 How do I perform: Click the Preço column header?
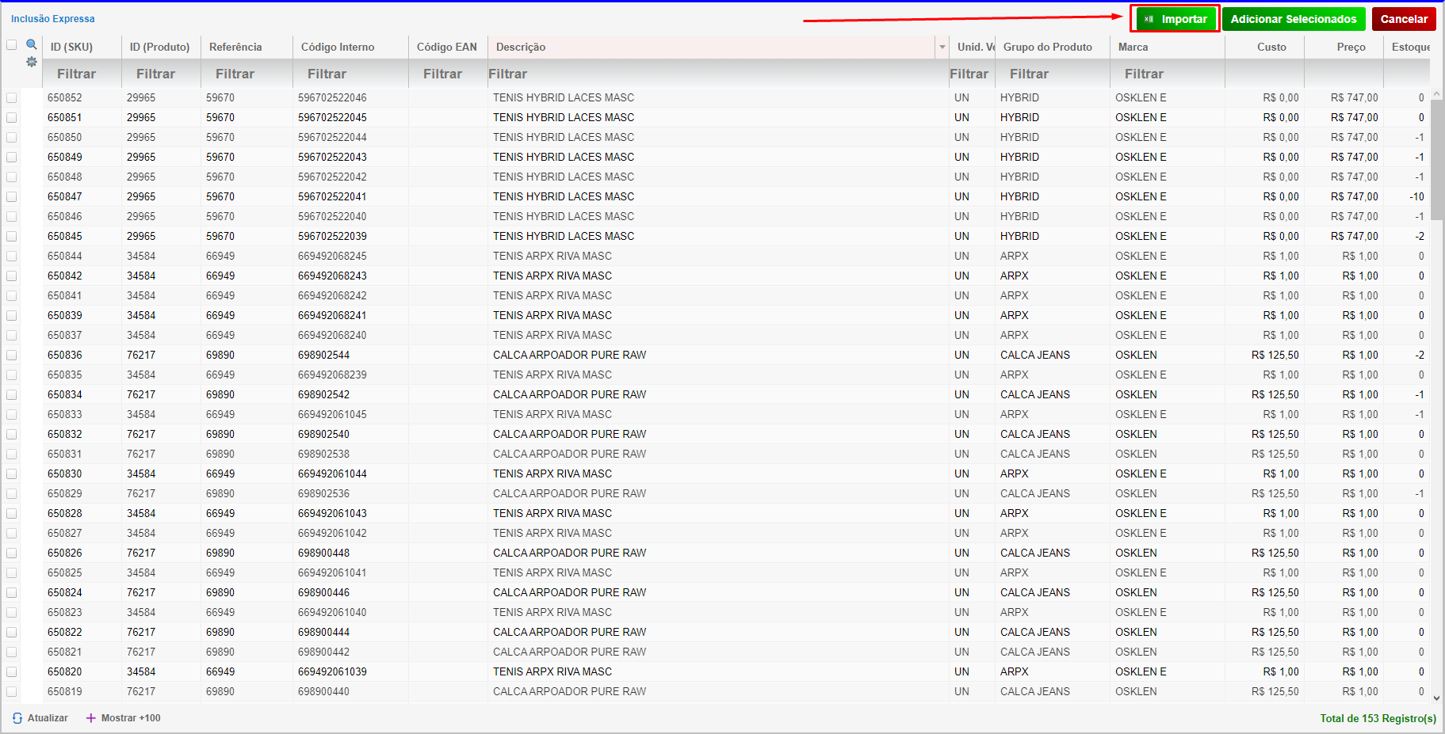point(1351,48)
